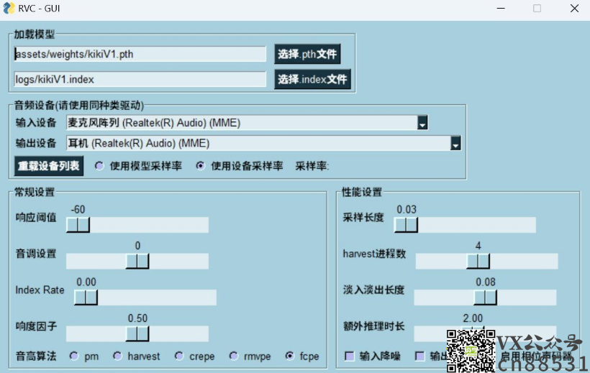Focus the kikiV1.pth model path field

click(x=140, y=54)
